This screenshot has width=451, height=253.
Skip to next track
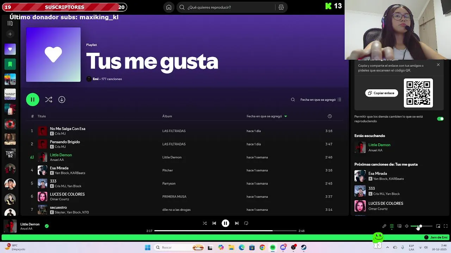click(237, 223)
